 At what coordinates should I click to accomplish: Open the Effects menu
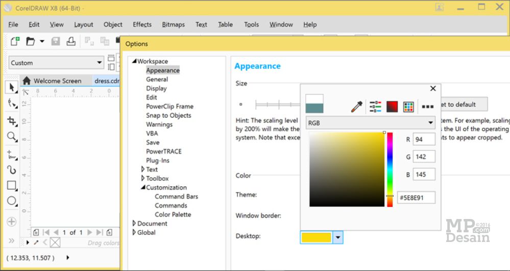[x=142, y=24]
